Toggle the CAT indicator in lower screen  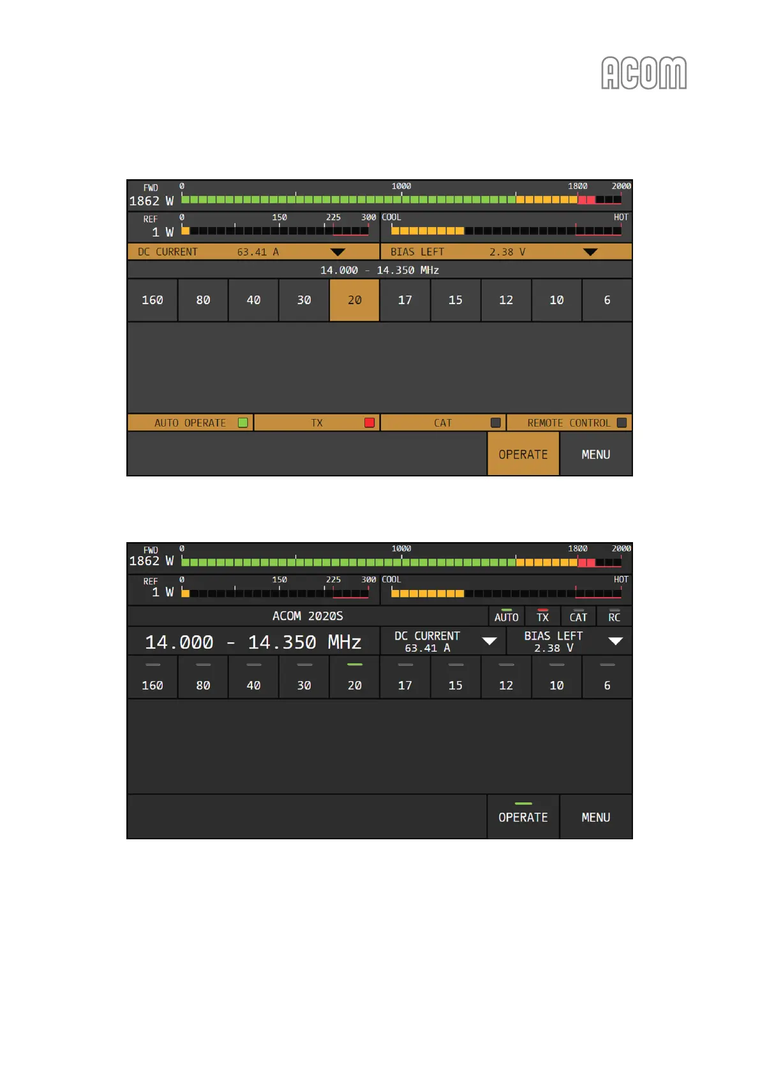pyautogui.click(x=578, y=616)
